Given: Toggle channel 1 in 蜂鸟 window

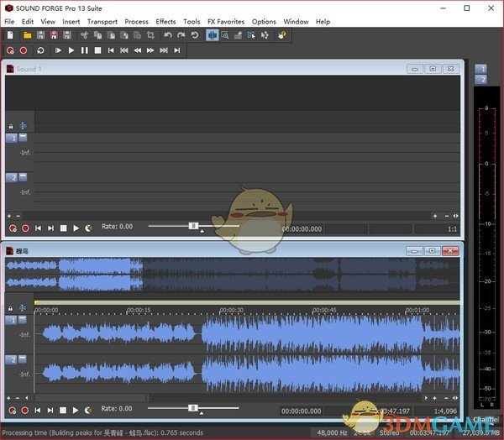Looking at the screenshot, I should click(x=11, y=320).
